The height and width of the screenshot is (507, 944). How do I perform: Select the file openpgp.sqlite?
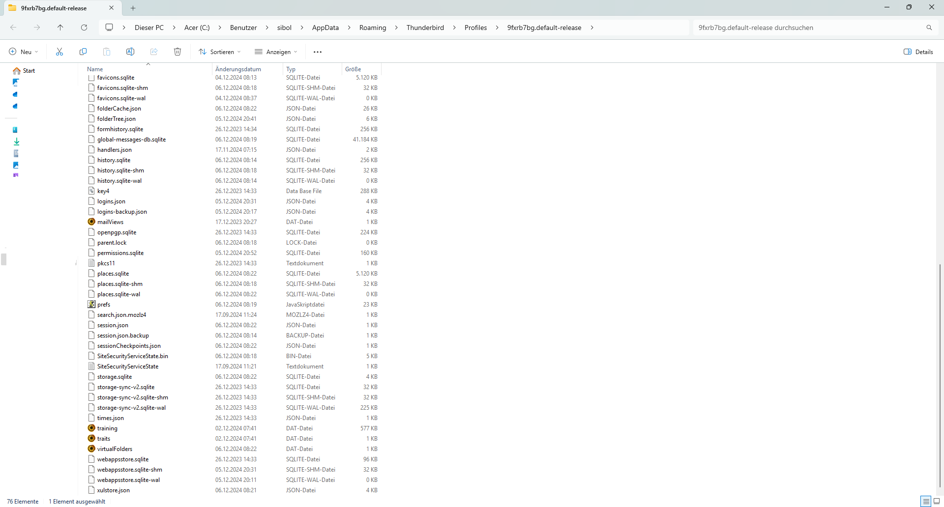(x=117, y=232)
